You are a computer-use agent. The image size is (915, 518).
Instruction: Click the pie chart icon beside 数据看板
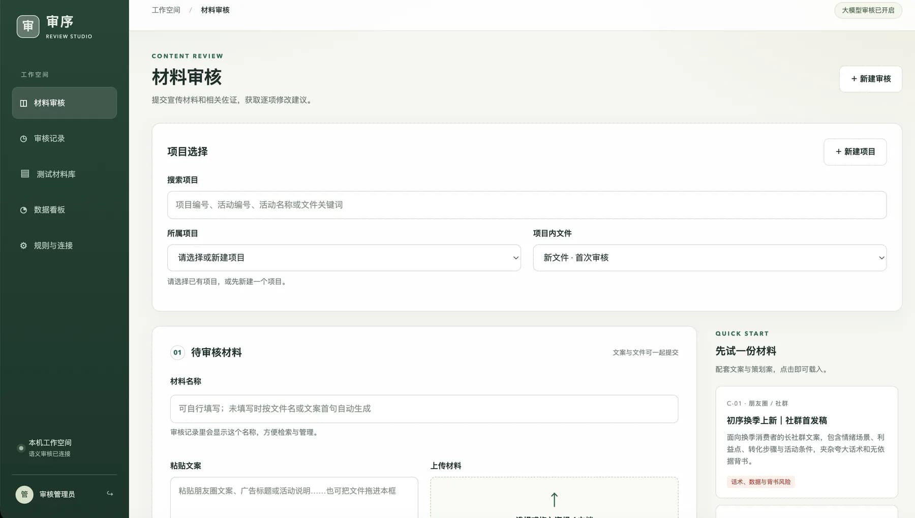coord(23,210)
